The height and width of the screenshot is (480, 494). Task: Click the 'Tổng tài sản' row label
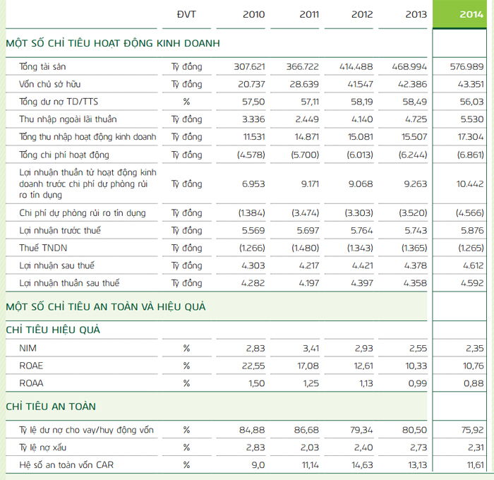(x=45, y=67)
